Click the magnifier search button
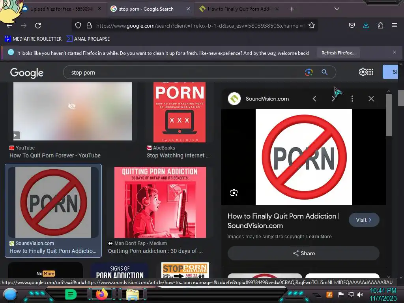 (x=325, y=73)
